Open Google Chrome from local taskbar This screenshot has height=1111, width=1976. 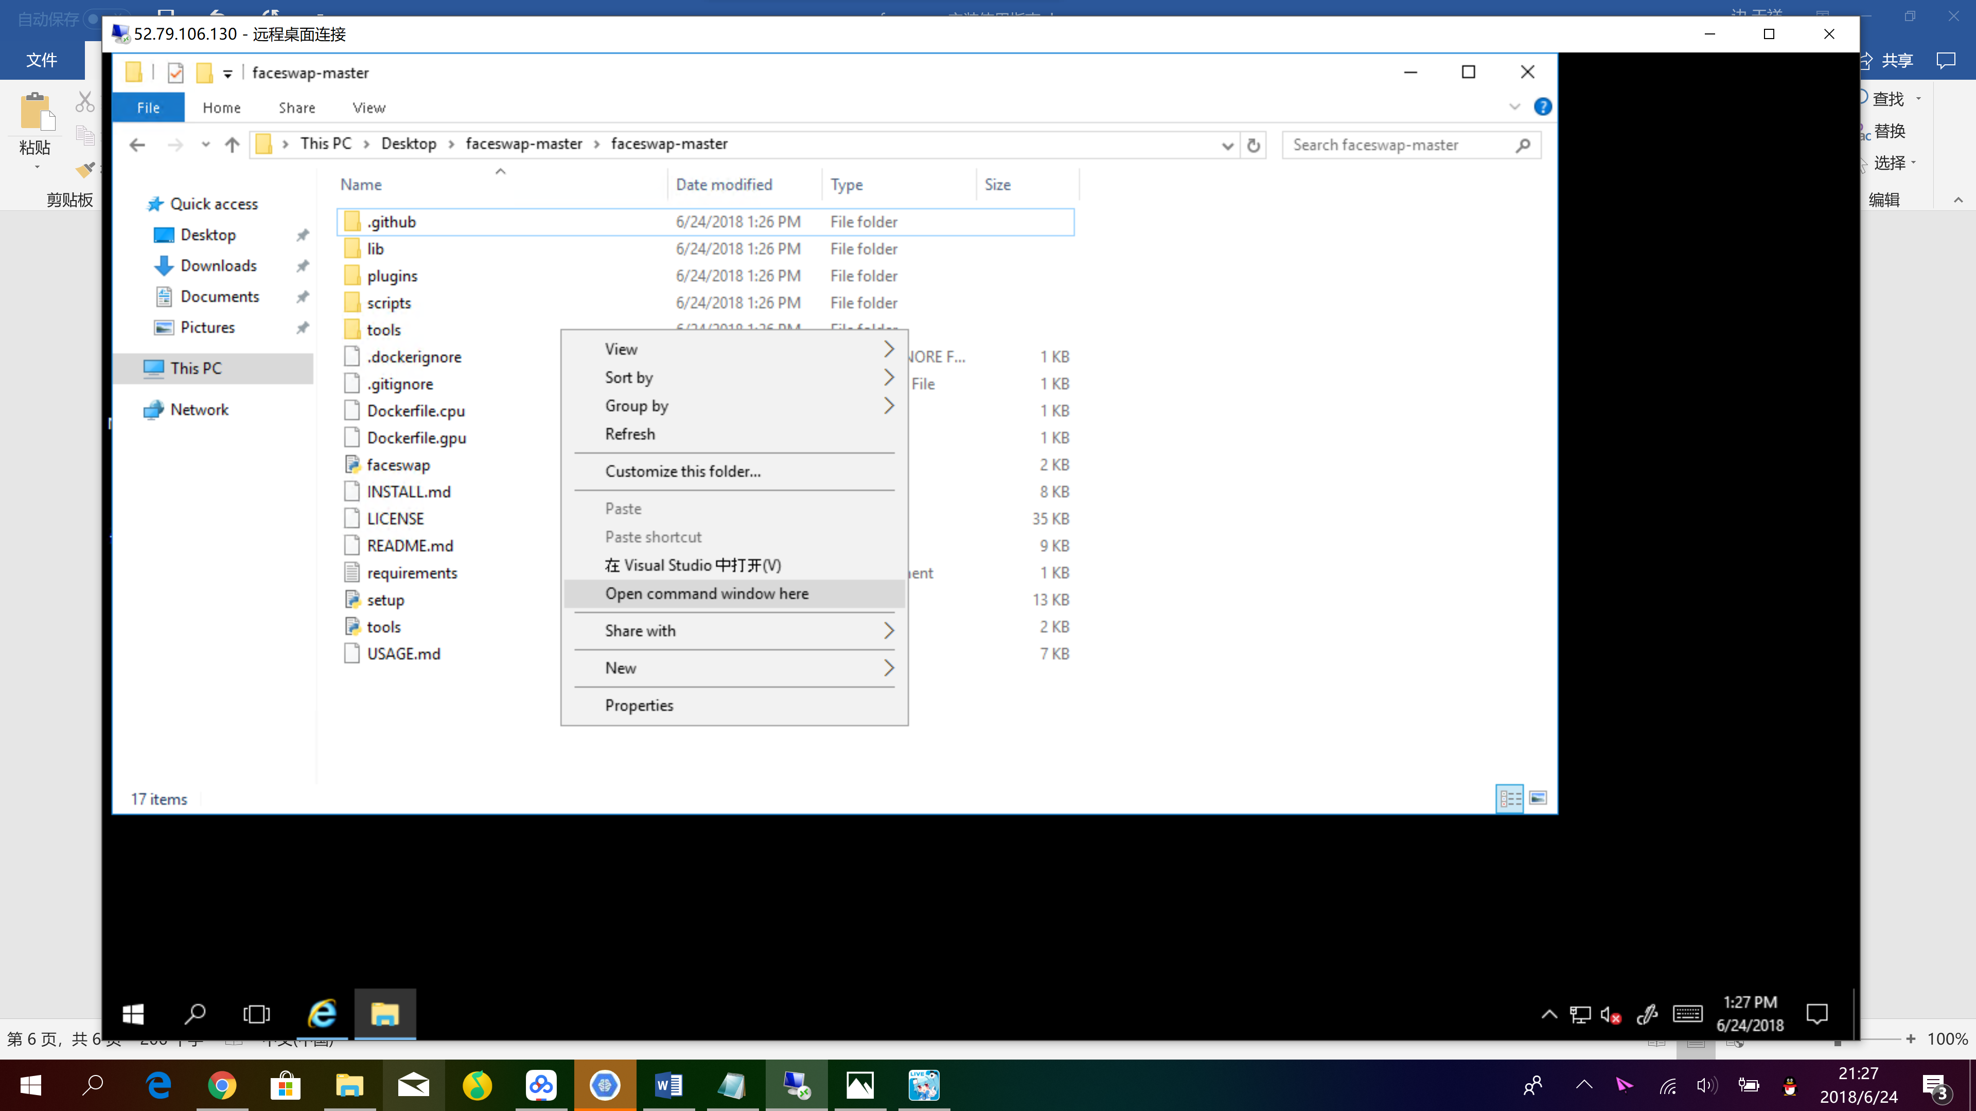[222, 1085]
